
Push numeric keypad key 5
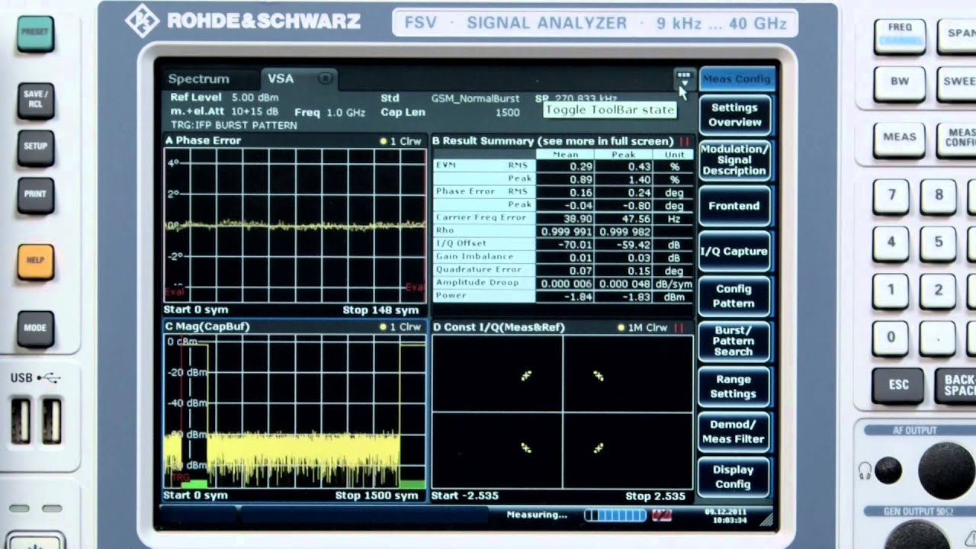pos(939,243)
